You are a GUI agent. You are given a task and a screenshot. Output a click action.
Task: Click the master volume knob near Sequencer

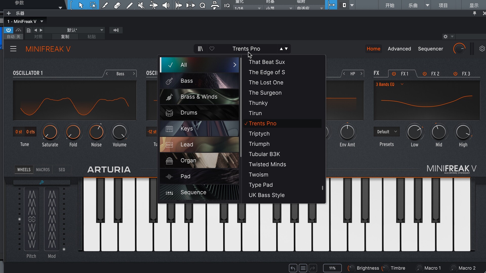pyautogui.click(x=459, y=49)
